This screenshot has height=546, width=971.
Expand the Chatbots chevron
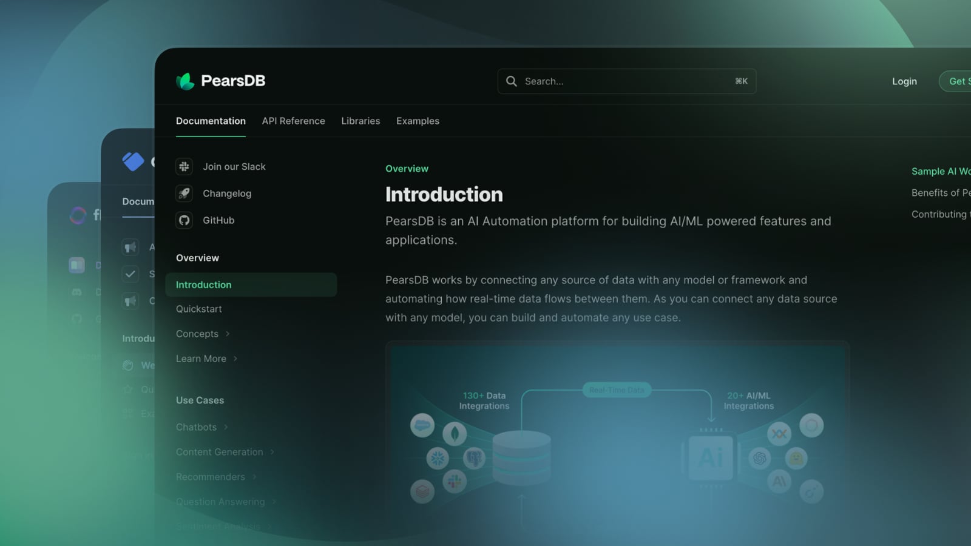[226, 427]
